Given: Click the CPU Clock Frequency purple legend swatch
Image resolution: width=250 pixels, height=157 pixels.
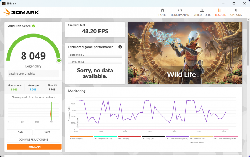Looking at the screenshot, I should pos(177,136).
